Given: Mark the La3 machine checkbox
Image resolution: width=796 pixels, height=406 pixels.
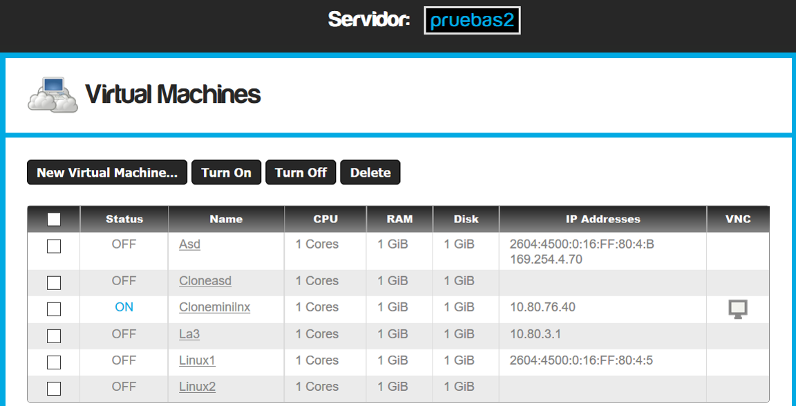Looking at the screenshot, I should coord(53,336).
